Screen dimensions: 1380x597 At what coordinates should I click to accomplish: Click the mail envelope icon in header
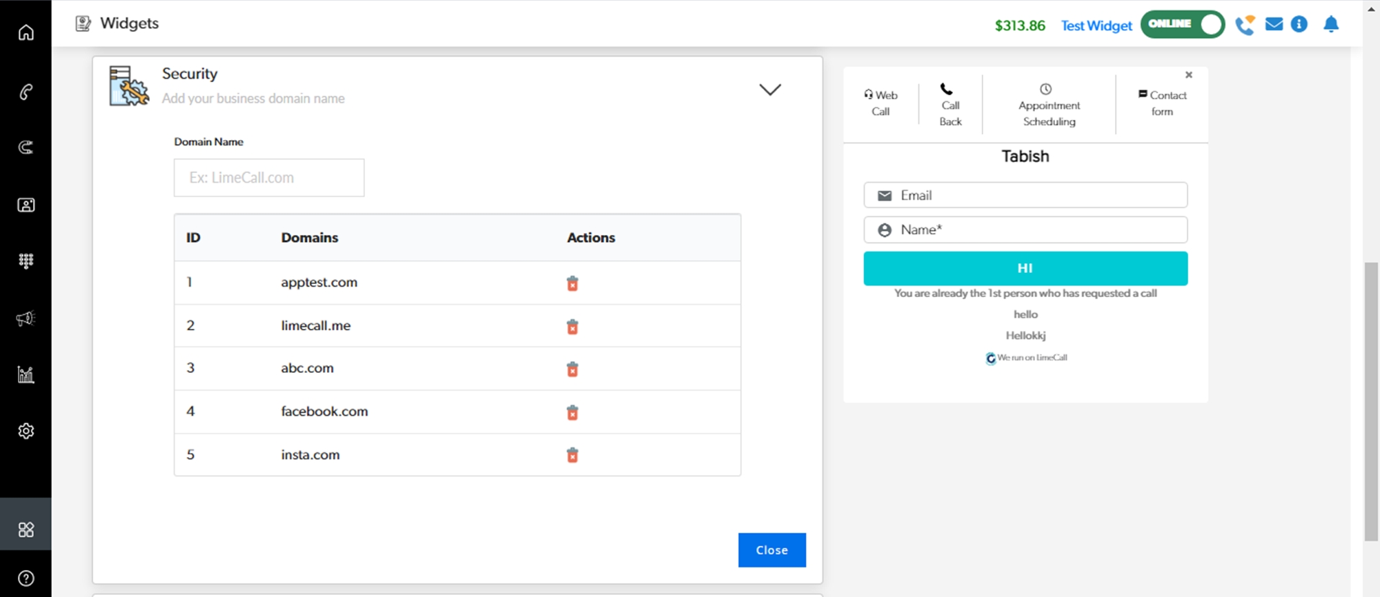tap(1274, 25)
